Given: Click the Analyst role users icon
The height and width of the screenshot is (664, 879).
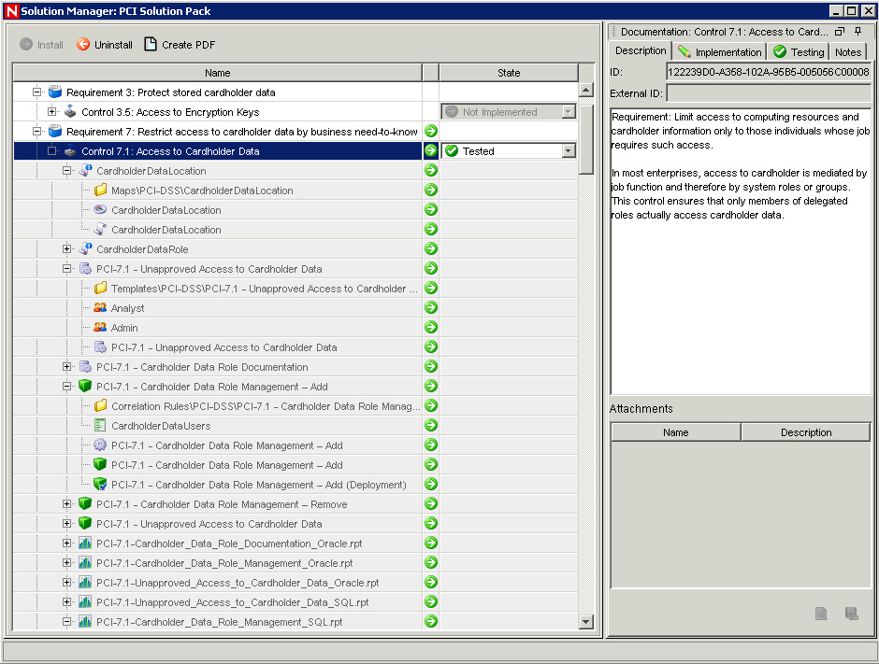Looking at the screenshot, I should pos(100,308).
